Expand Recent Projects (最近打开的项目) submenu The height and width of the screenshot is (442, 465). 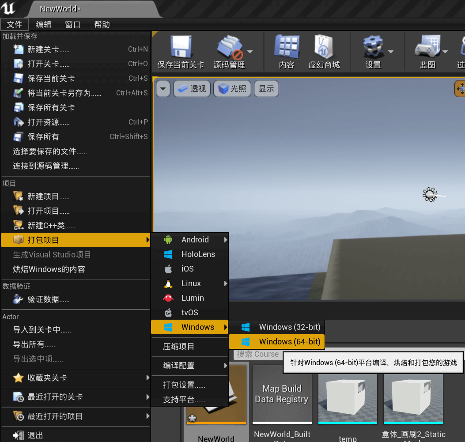[76, 416]
